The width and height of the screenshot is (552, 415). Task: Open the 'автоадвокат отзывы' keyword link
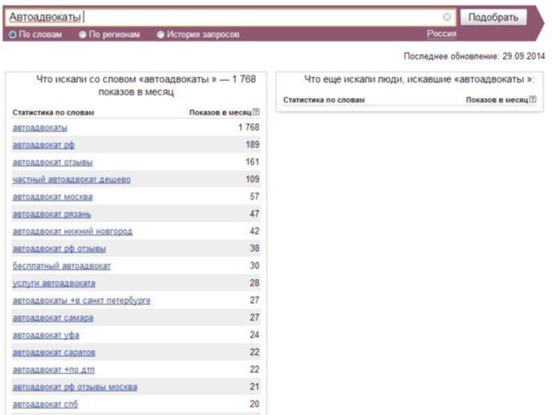tap(52, 163)
